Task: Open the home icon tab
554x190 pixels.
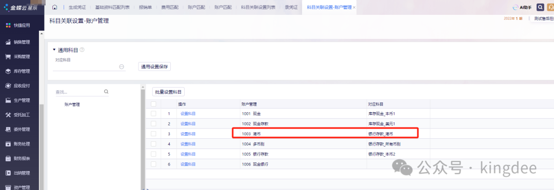Action: [x=55, y=7]
